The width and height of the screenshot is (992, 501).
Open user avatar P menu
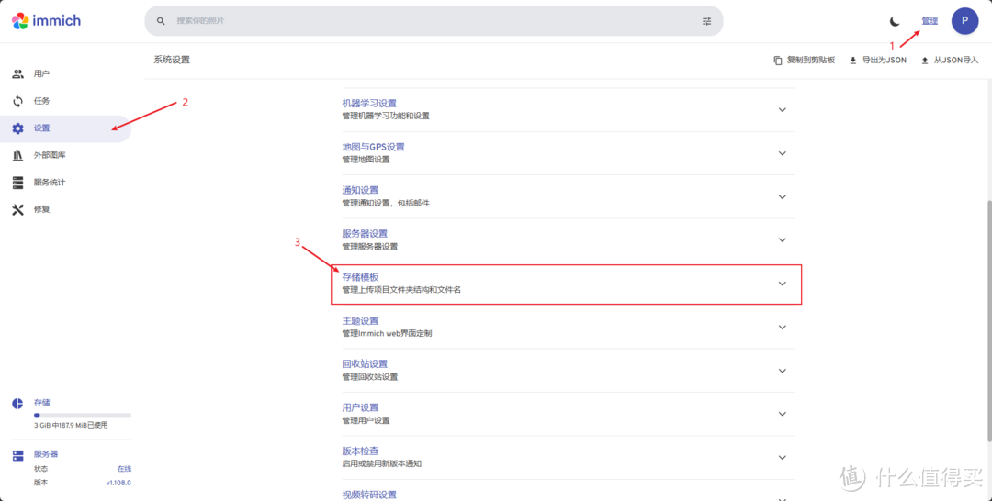click(x=964, y=20)
